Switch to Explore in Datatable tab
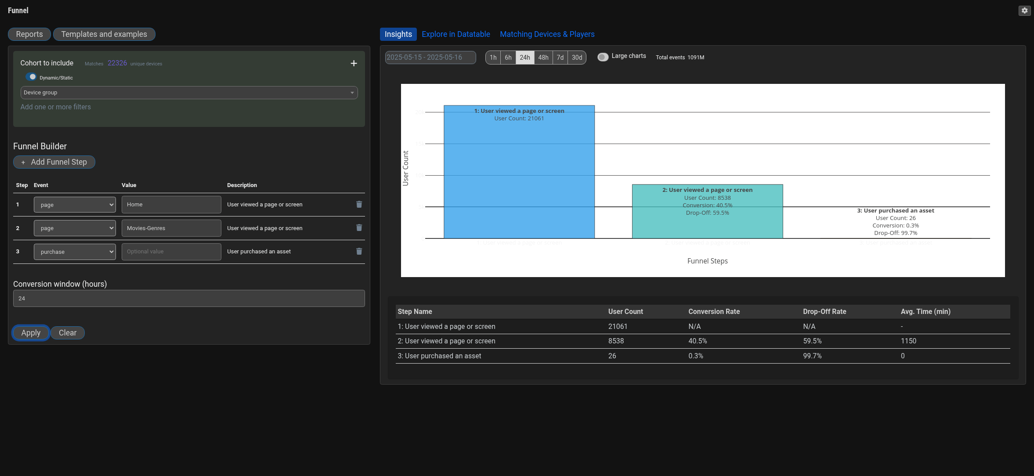This screenshot has height=476, width=1034. [x=456, y=34]
